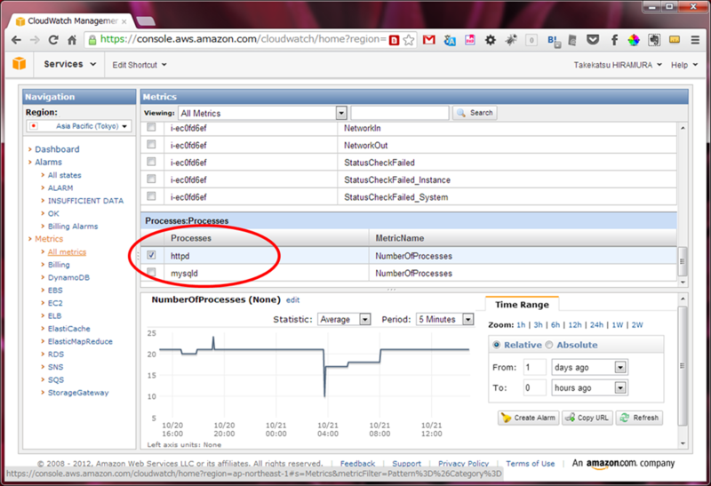Click the graph panel scrollbar thumb
711x486 pixels.
click(x=683, y=365)
